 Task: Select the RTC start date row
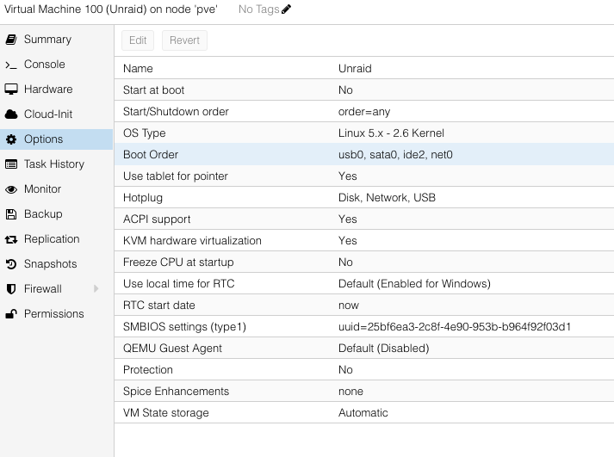click(364, 306)
